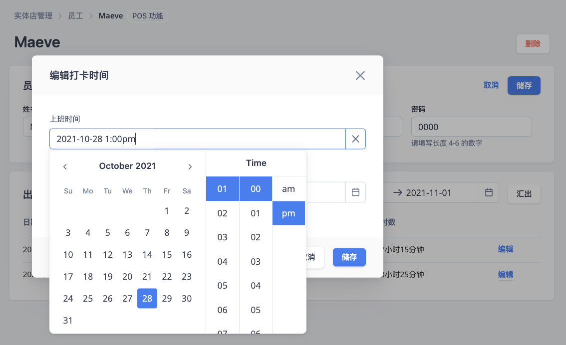The image size is (566, 345).
Task: Pick October 11 in calendar
Action: 88,255
